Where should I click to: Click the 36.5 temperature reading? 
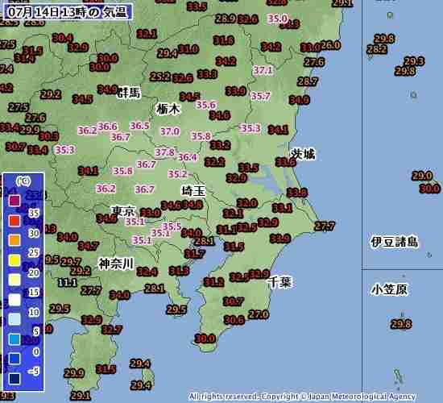(x=139, y=125)
